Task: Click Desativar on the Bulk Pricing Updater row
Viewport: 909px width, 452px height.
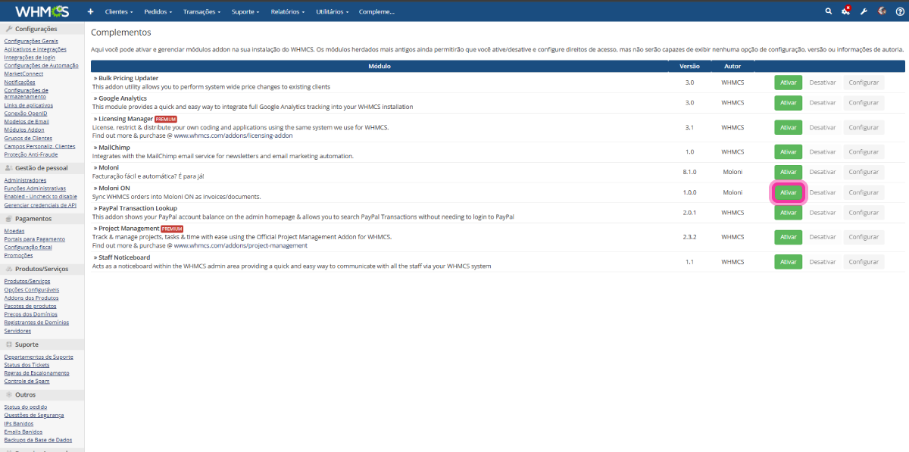Action: point(823,83)
